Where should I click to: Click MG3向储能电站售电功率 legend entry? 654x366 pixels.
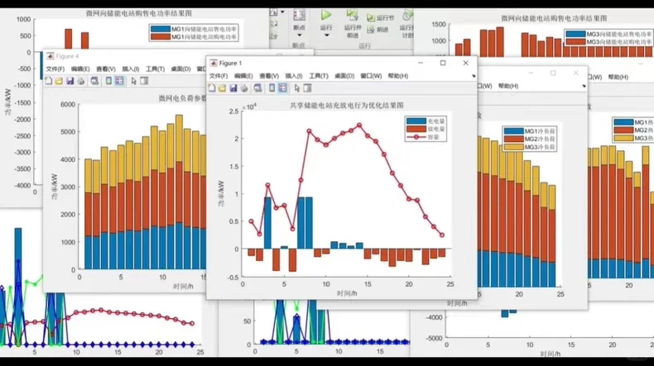[x=609, y=34]
